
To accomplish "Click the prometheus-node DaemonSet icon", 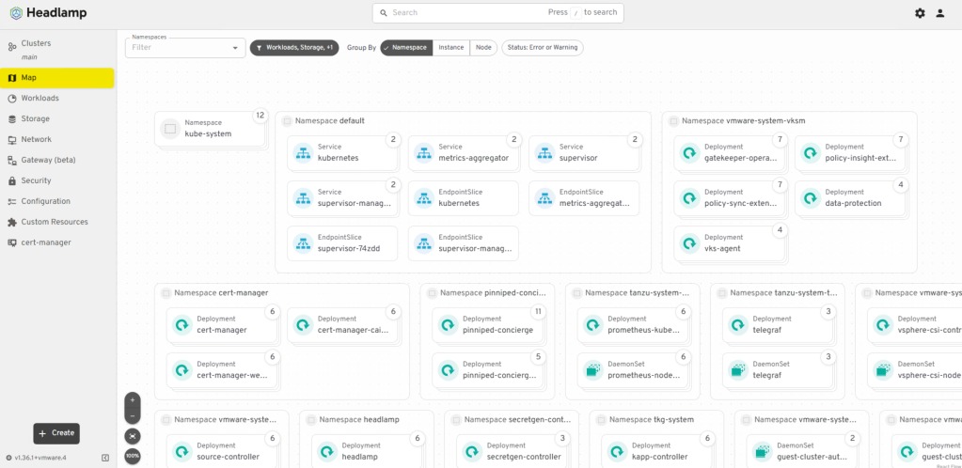I will [x=593, y=370].
